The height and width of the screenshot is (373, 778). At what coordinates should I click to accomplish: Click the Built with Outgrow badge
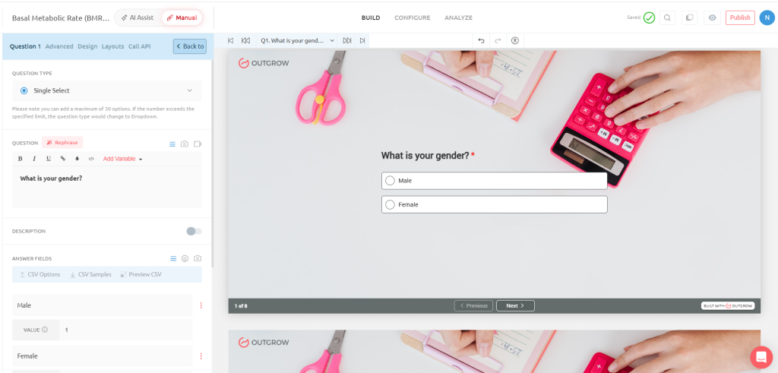tap(727, 306)
